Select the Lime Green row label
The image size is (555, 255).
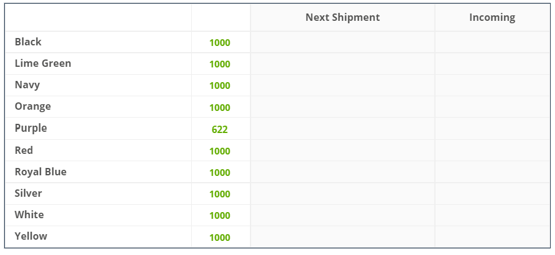pos(43,63)
